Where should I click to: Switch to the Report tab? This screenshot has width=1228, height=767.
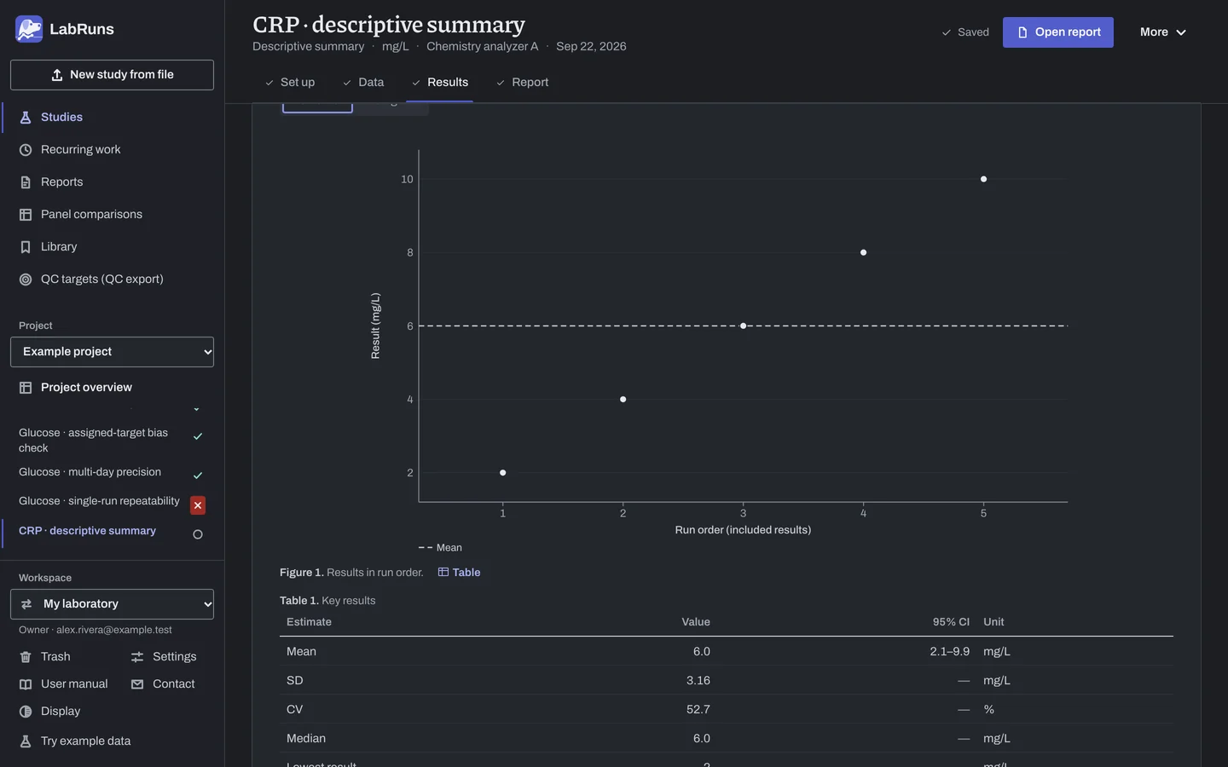coord(522,82)
